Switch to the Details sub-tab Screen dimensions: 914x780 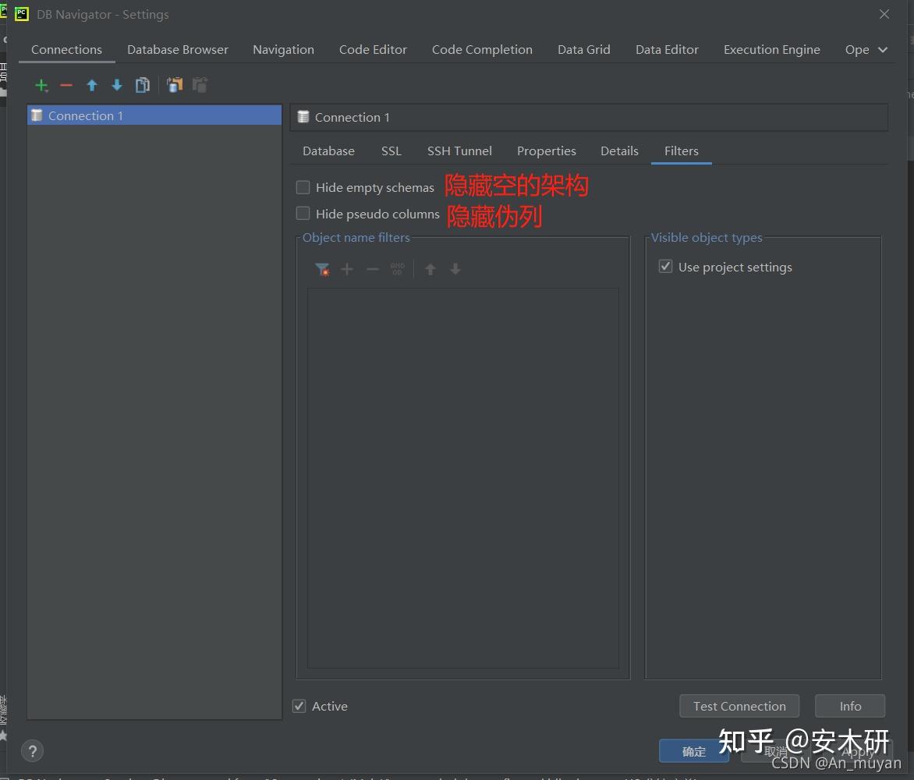click(619, 151)
